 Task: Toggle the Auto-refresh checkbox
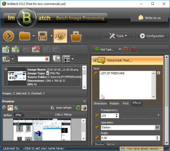click(53, 108)
